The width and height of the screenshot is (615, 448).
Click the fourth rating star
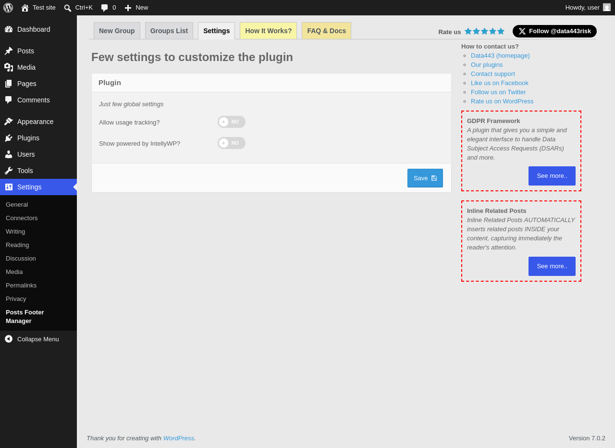click(493, 31)
